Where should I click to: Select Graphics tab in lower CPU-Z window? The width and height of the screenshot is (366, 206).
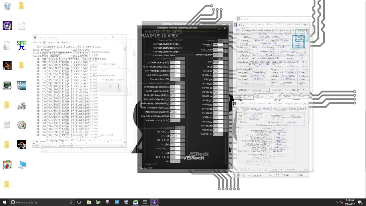(x=284, y=109)
